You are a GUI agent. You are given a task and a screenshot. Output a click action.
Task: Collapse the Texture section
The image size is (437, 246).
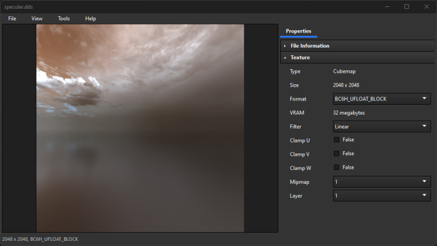pyautogui.click(x=300, y=58)
